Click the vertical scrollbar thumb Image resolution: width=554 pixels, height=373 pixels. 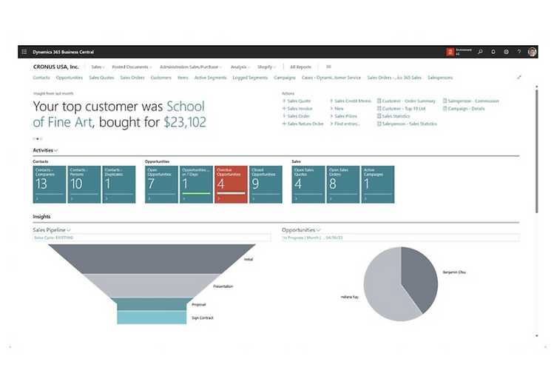[537, 151]
